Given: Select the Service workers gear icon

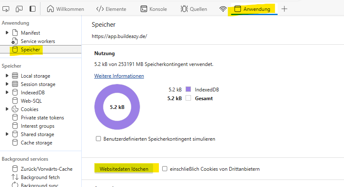Looking at the screenshot, I should (15, 41).
